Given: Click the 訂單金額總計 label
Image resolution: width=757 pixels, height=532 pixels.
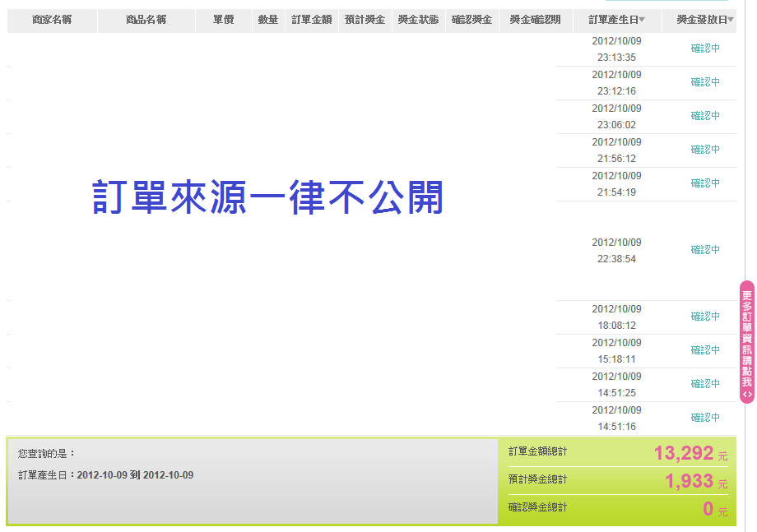Looking at the screenshot, I should [538, 451].
